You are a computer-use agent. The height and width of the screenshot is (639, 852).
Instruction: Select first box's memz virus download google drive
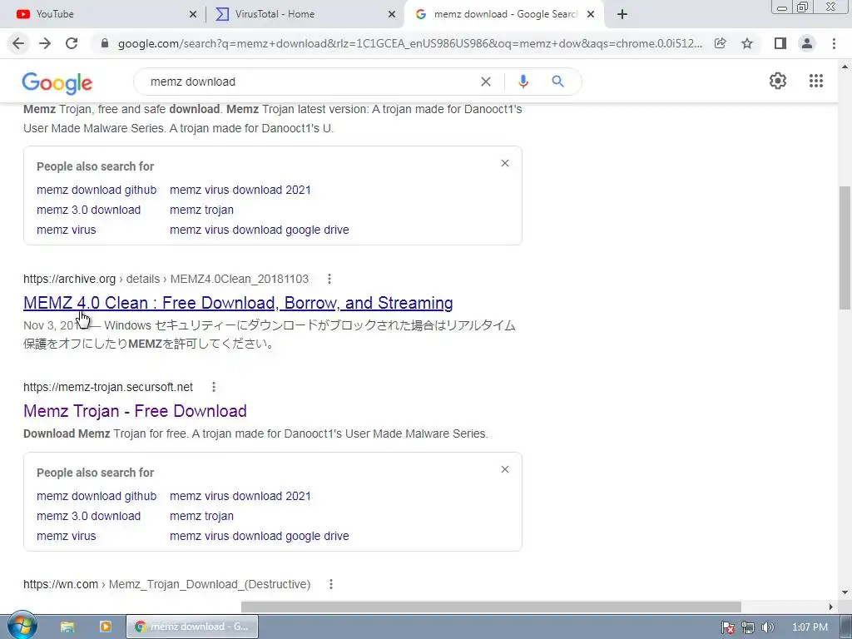pos(260,230)
